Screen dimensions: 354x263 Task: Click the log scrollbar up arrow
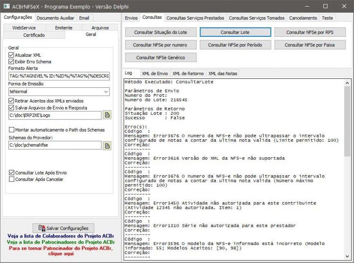pos(347,83)
